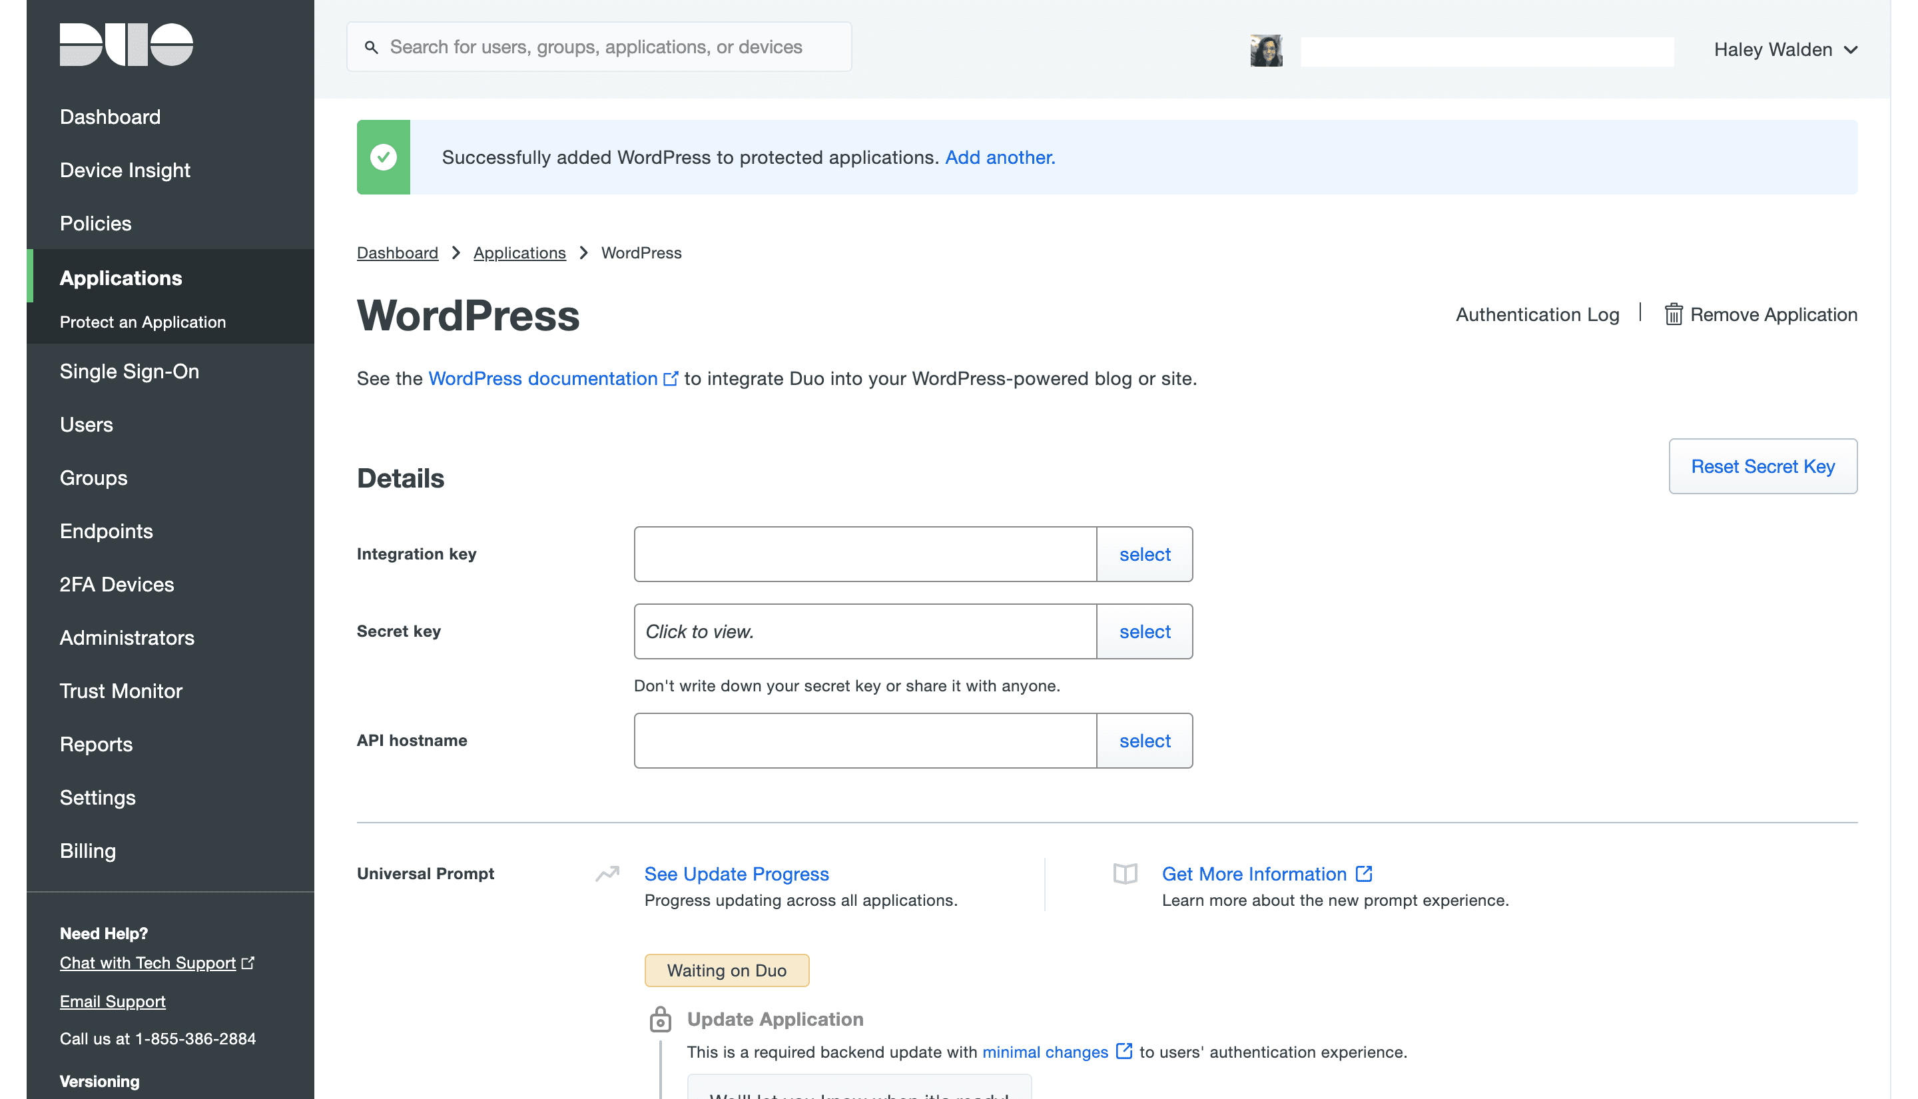
Task: Open Protect an Application submenu item
Action: tap(143, 322)
